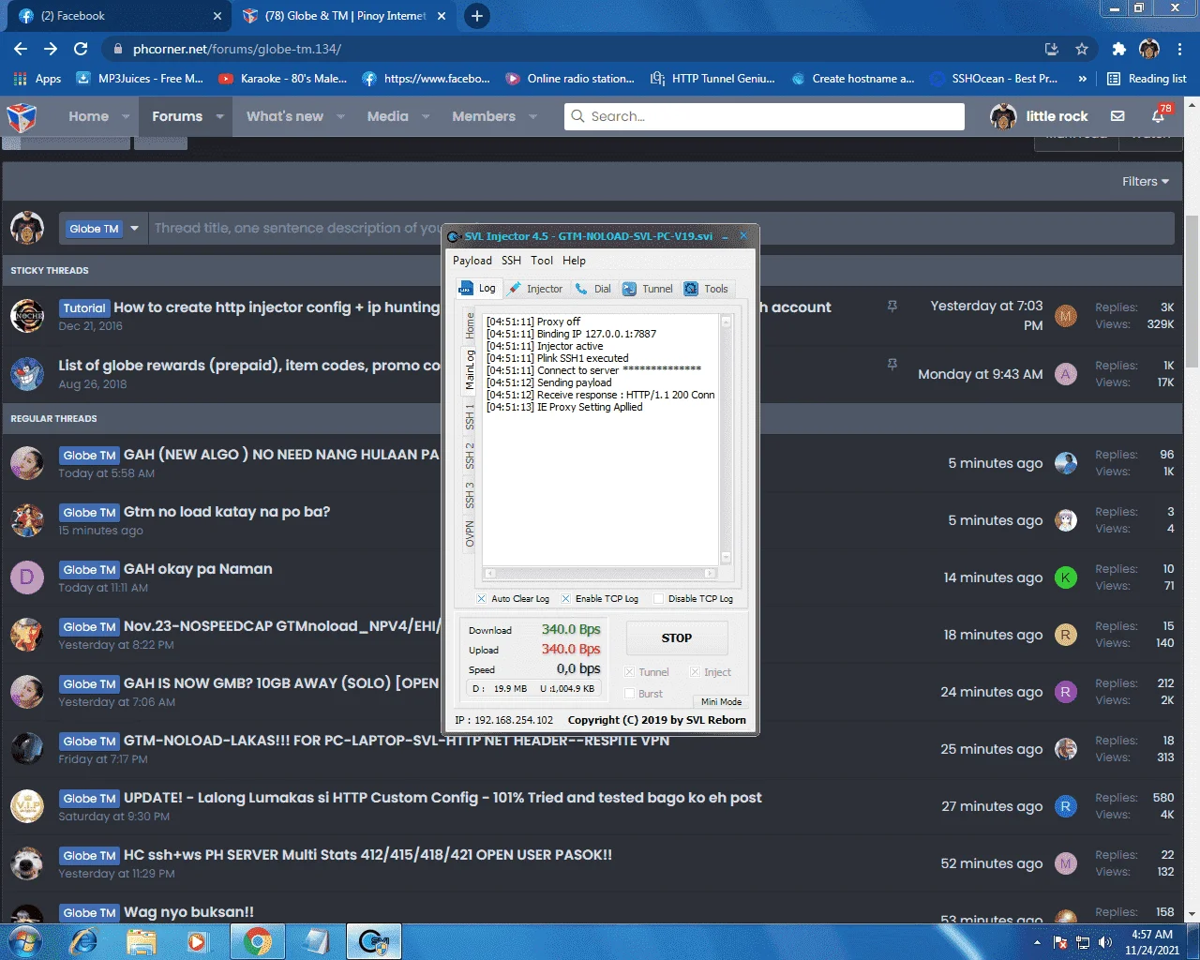Viewport: 1200px width, 960px height.
Task: Open the Filters dropdown
Action: coord(1145,182)
